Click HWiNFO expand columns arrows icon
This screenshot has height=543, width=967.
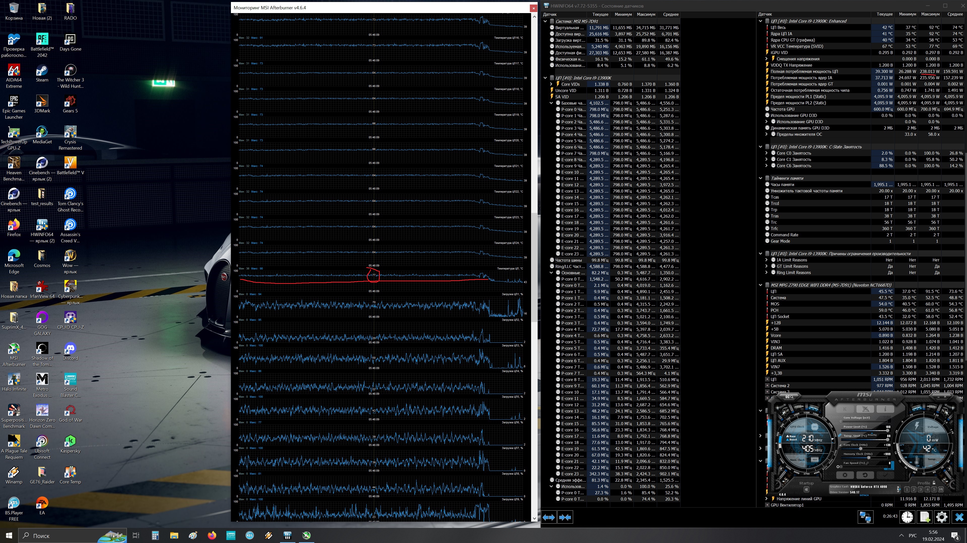coord(548,517)
